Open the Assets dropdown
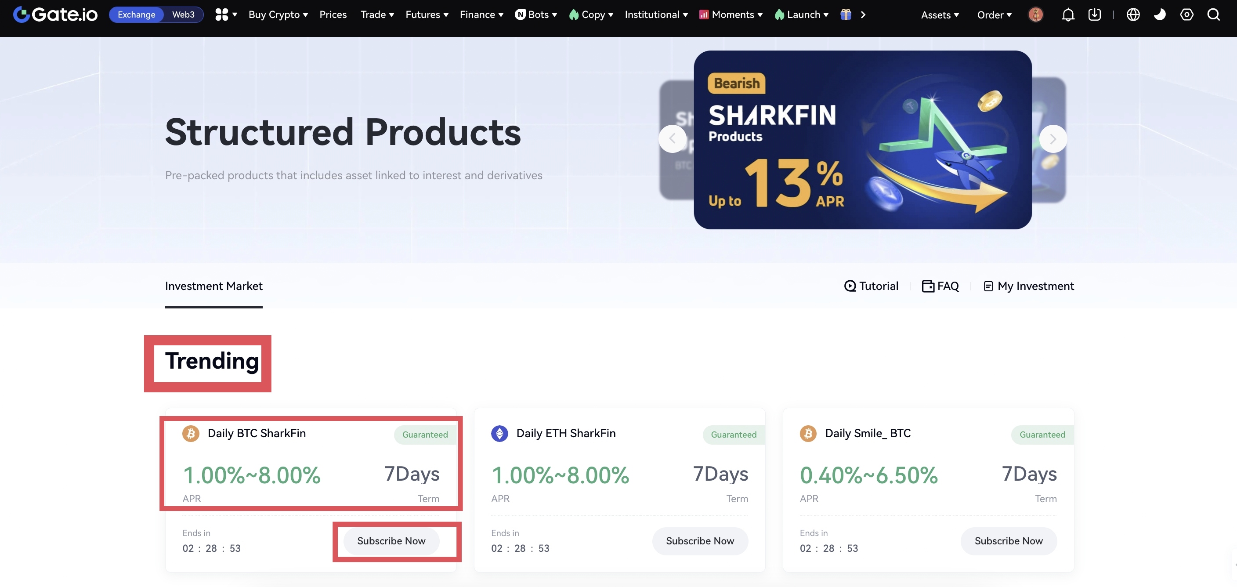The height and width of the screenshot is (587, 1237). [940, 15]
